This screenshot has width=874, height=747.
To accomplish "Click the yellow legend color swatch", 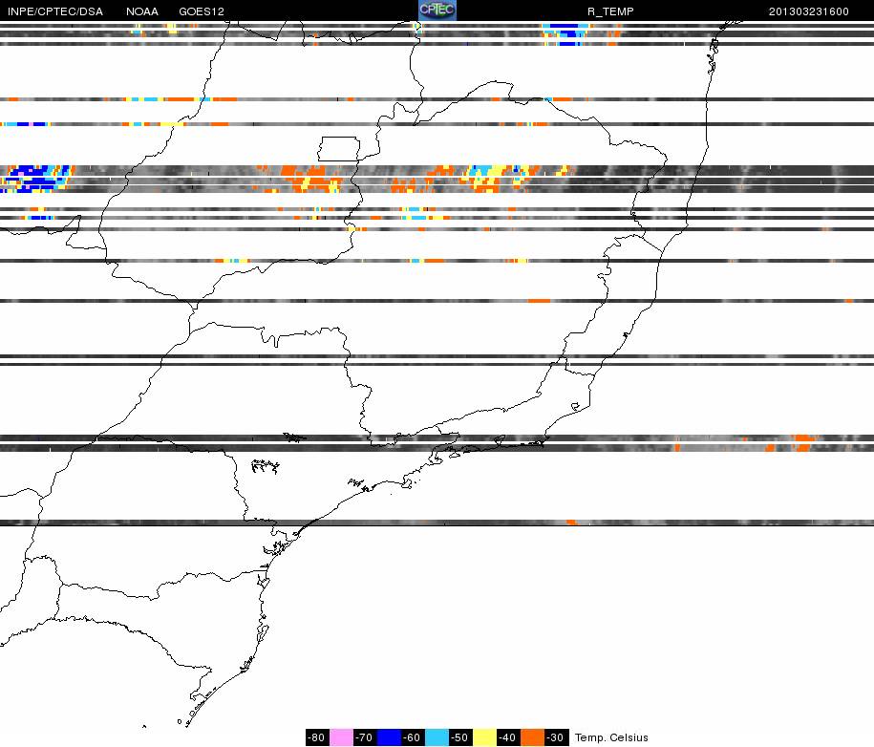I will click(485, 736).
